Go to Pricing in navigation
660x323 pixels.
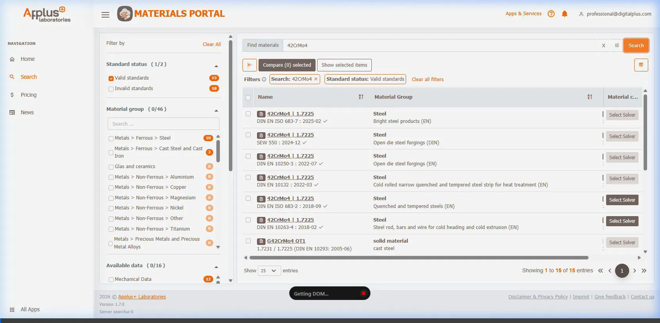tap(28, 95)
